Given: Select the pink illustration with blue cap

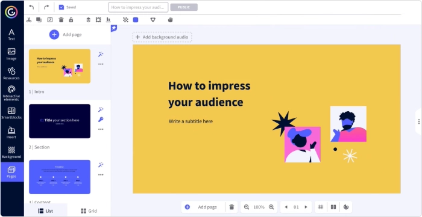Looking at the screenshot, I should click(303, 145).
